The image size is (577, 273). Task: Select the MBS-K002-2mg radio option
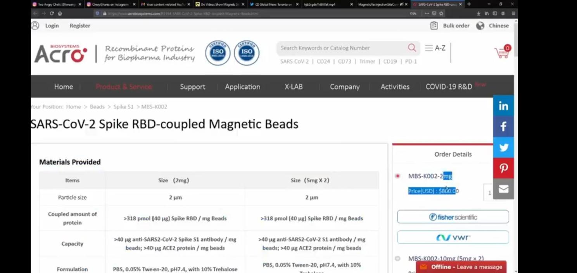point(397,176)
